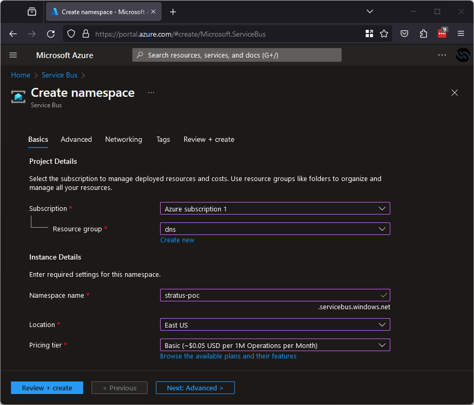Viewport: 474px width, 405px height.
Task: Click the blue Review + create button
Action: click(x=47, y=388)
